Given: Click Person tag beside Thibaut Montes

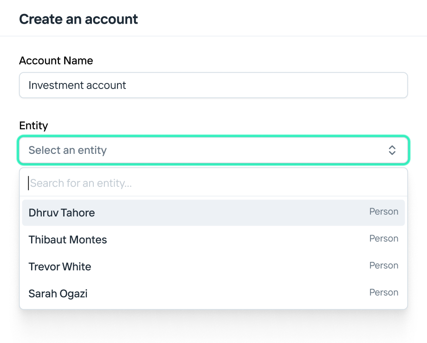Looking at the screenshot, I should coord(384,239).
